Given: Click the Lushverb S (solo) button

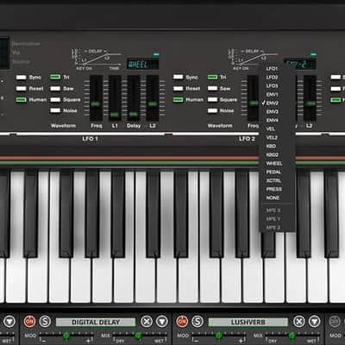Looking at the screenshot, I should coord(198,321).
